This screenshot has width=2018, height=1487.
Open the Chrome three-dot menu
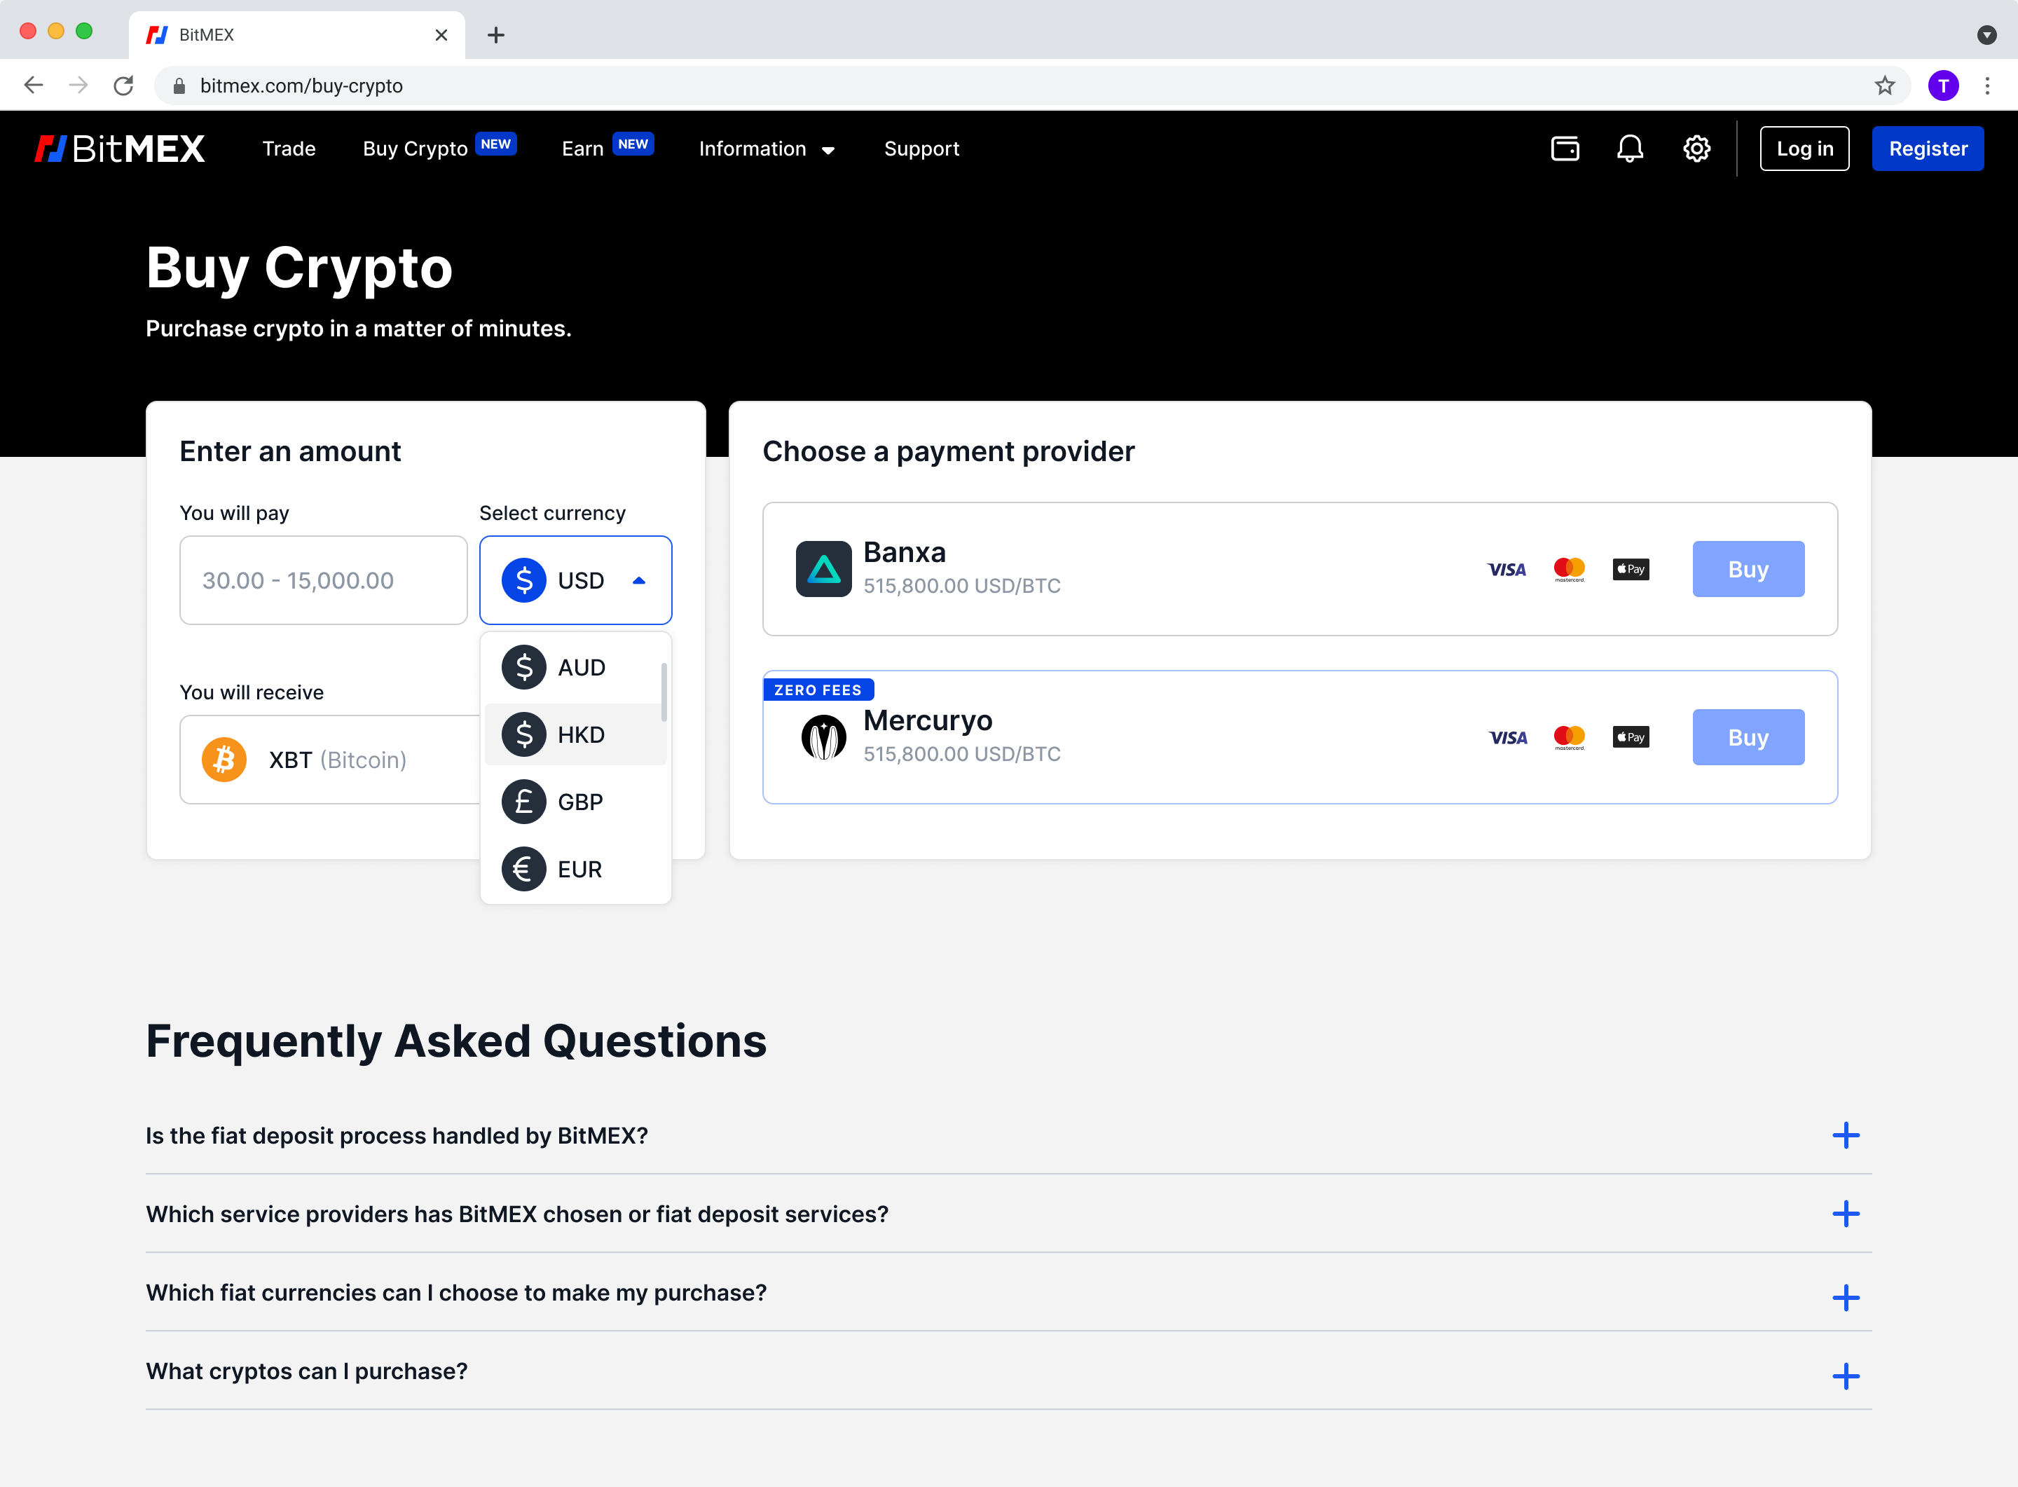pyautogui.click(x=1987, y=85)
